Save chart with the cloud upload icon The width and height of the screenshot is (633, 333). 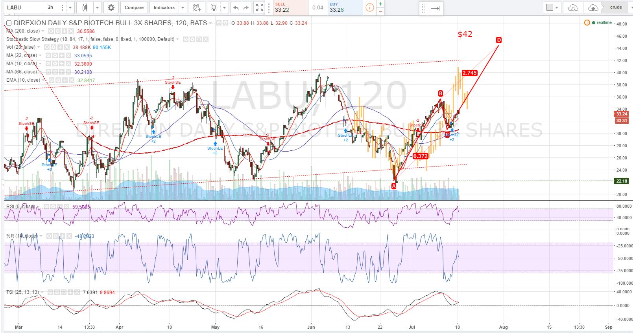tap(593, 7)
